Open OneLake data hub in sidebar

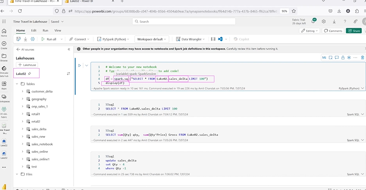click(x=4, y=72)
